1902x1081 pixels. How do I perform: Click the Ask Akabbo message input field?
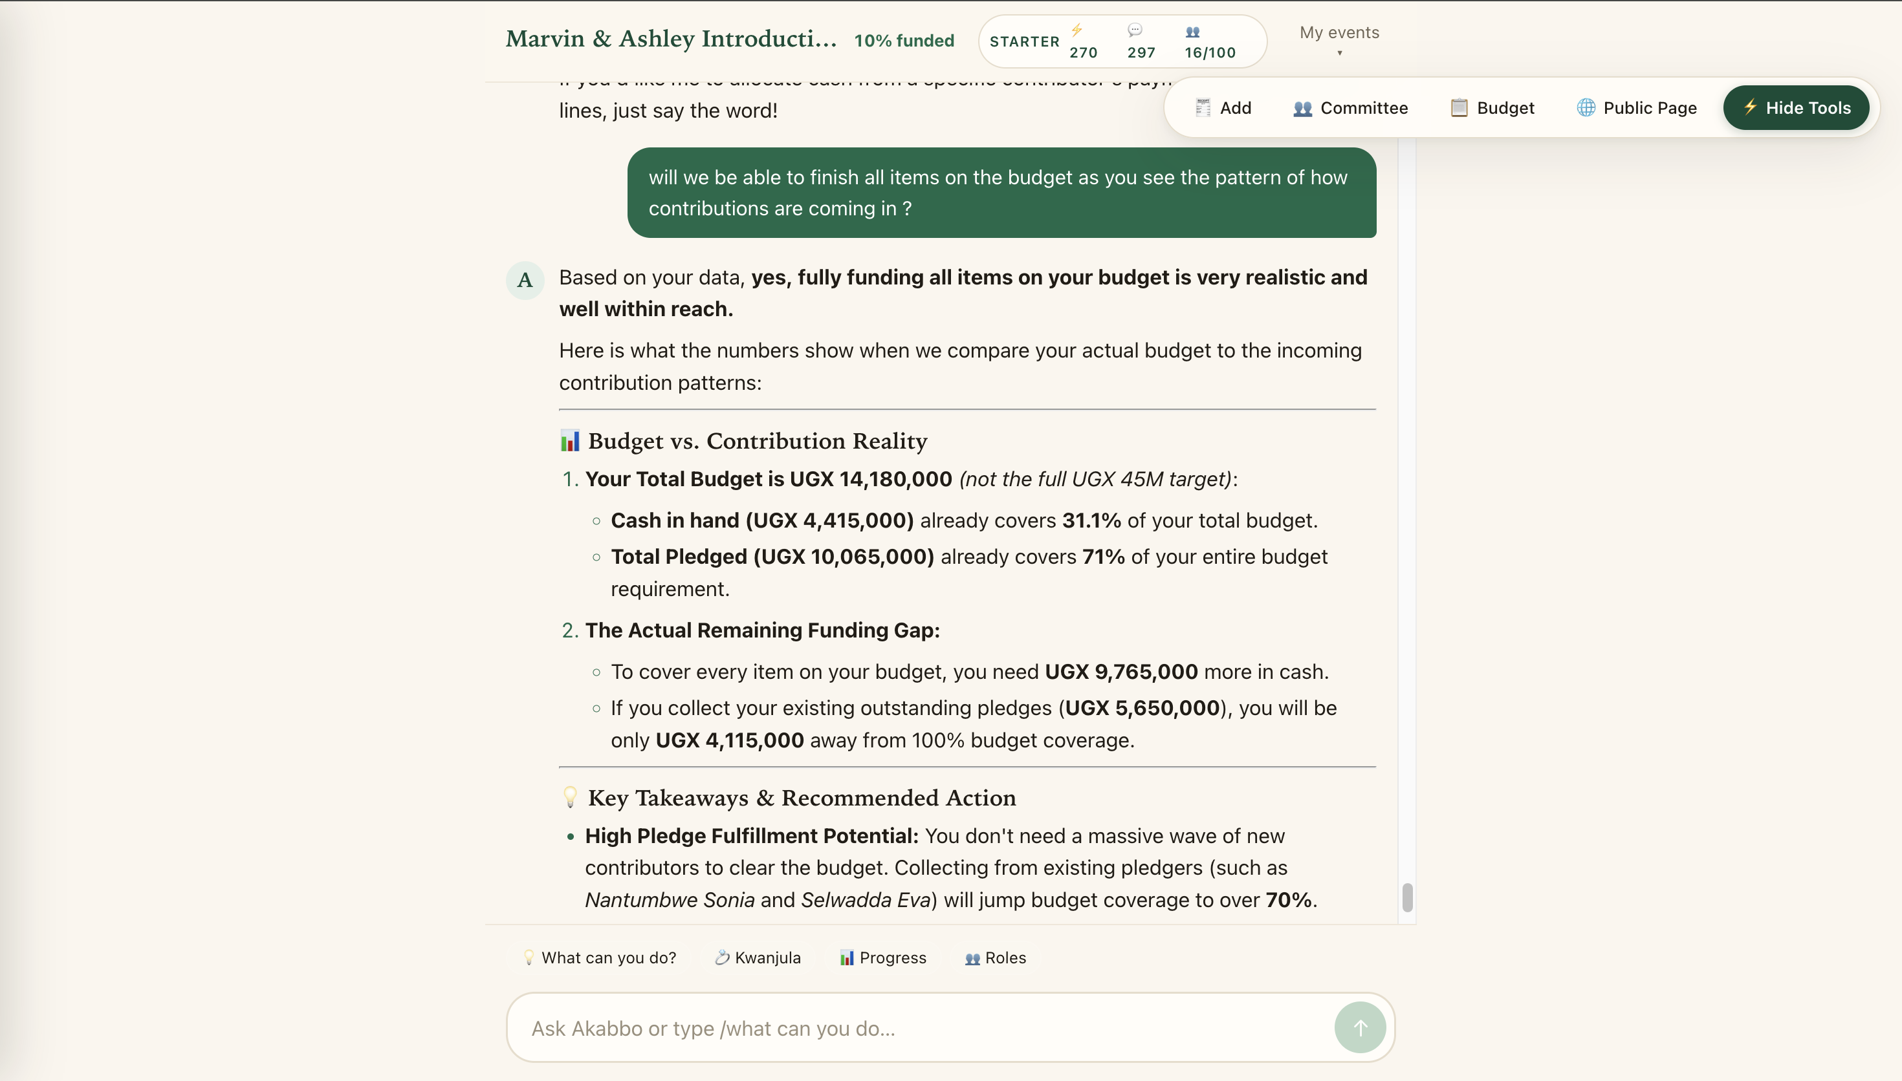coord(921,1028)
